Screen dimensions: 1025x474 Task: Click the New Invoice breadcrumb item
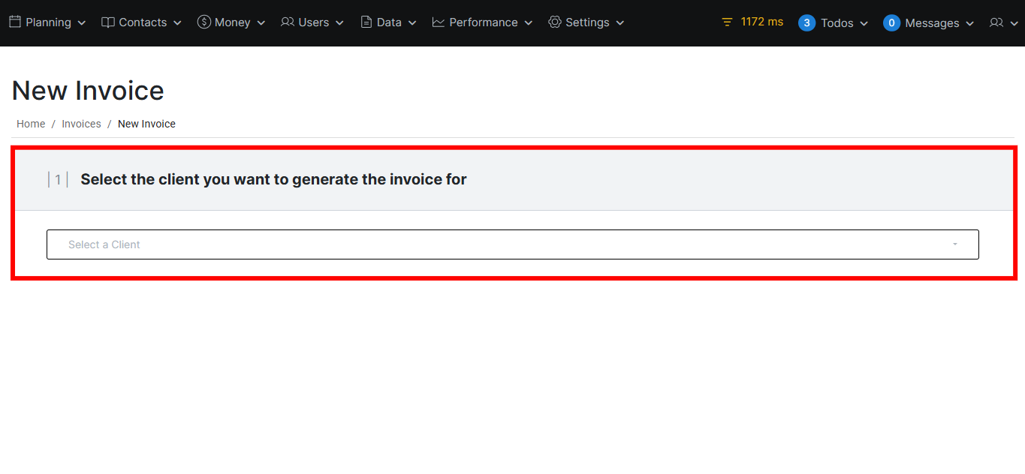(x=146, y=124)
